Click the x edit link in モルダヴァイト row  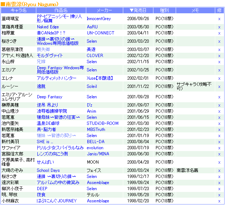(220, 56)
